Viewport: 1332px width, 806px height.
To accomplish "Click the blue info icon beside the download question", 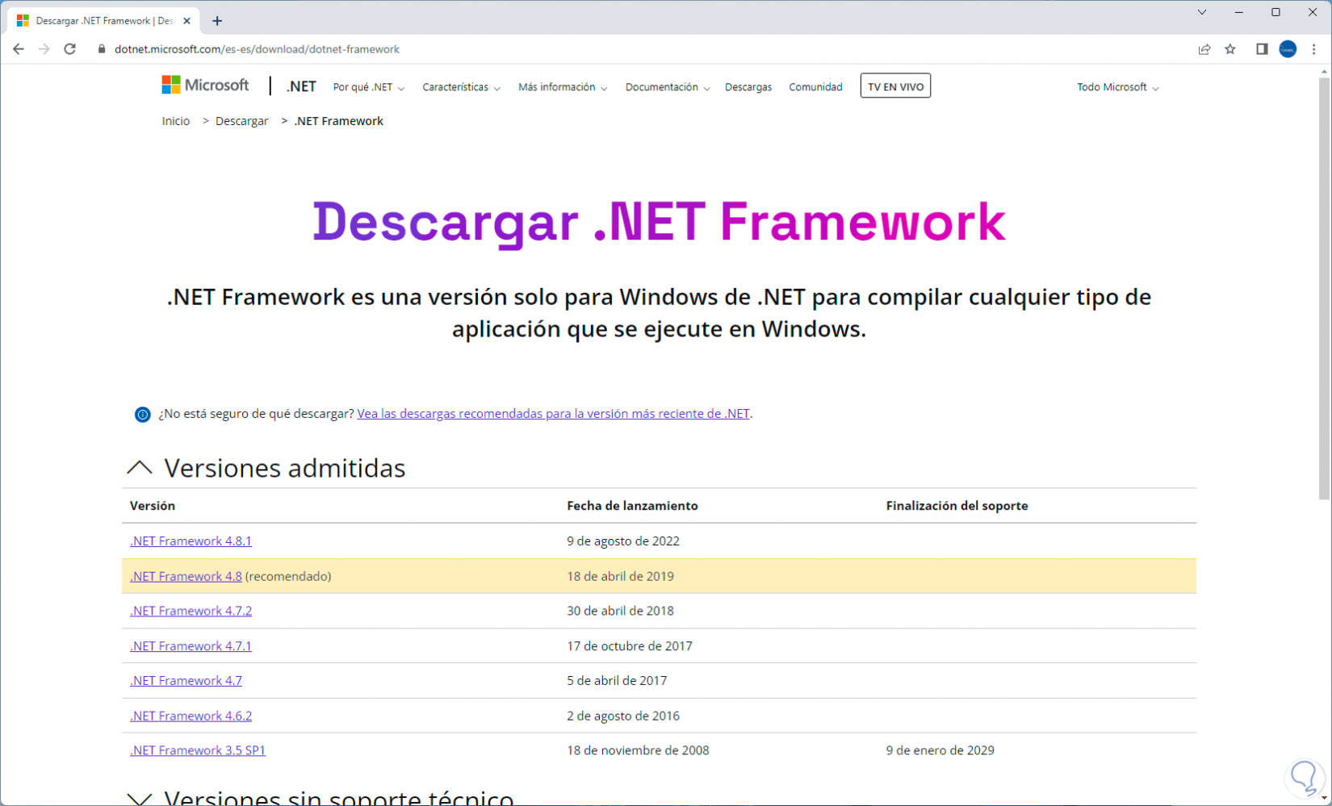I will pos(143,415).
